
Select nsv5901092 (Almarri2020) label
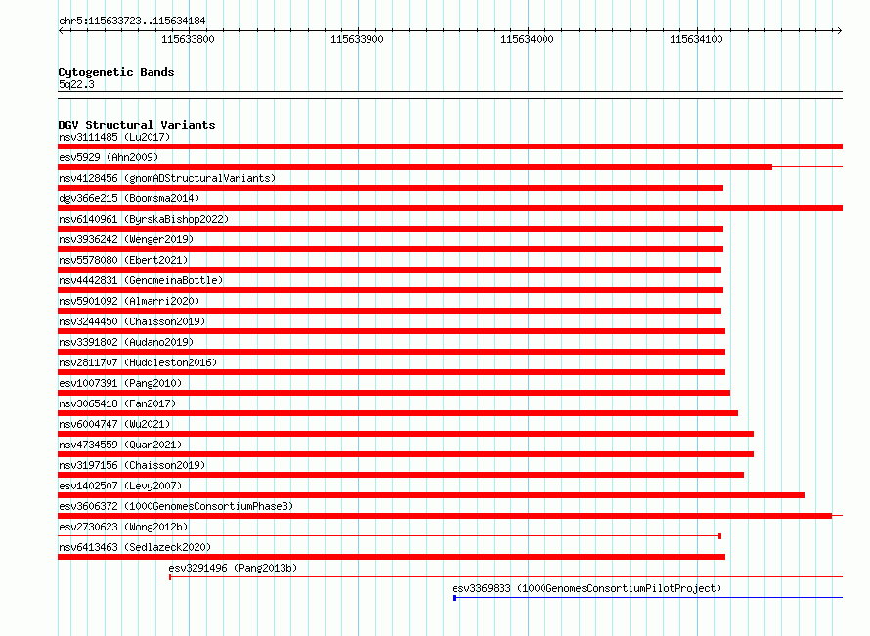(x=129, y=301)
